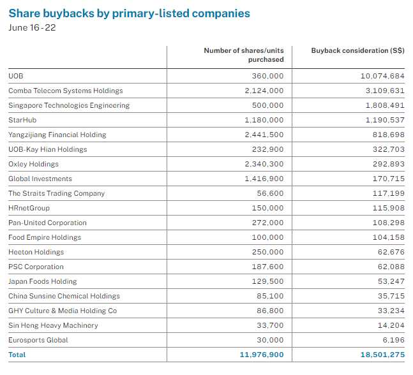Select the 'HRnetGroup' company name
The height and width of the screenshot is (375, 413).
point(29,208)
